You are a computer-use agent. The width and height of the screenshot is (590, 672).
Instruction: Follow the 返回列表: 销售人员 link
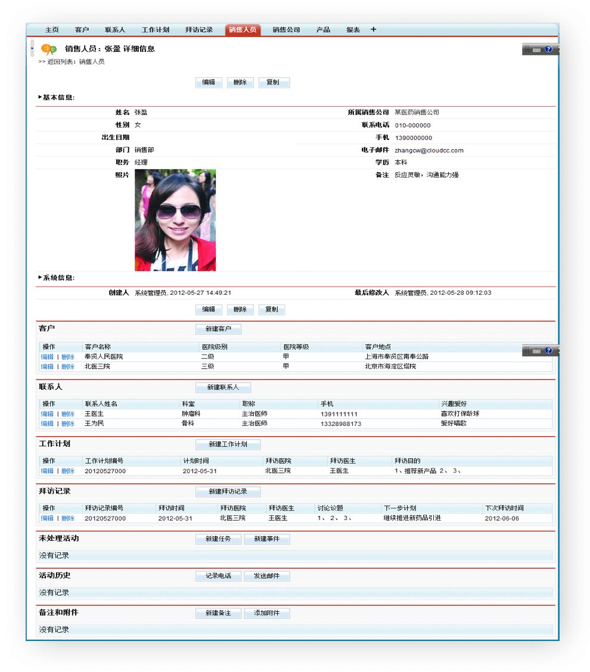pyautogui.click(x=71, y=62)
